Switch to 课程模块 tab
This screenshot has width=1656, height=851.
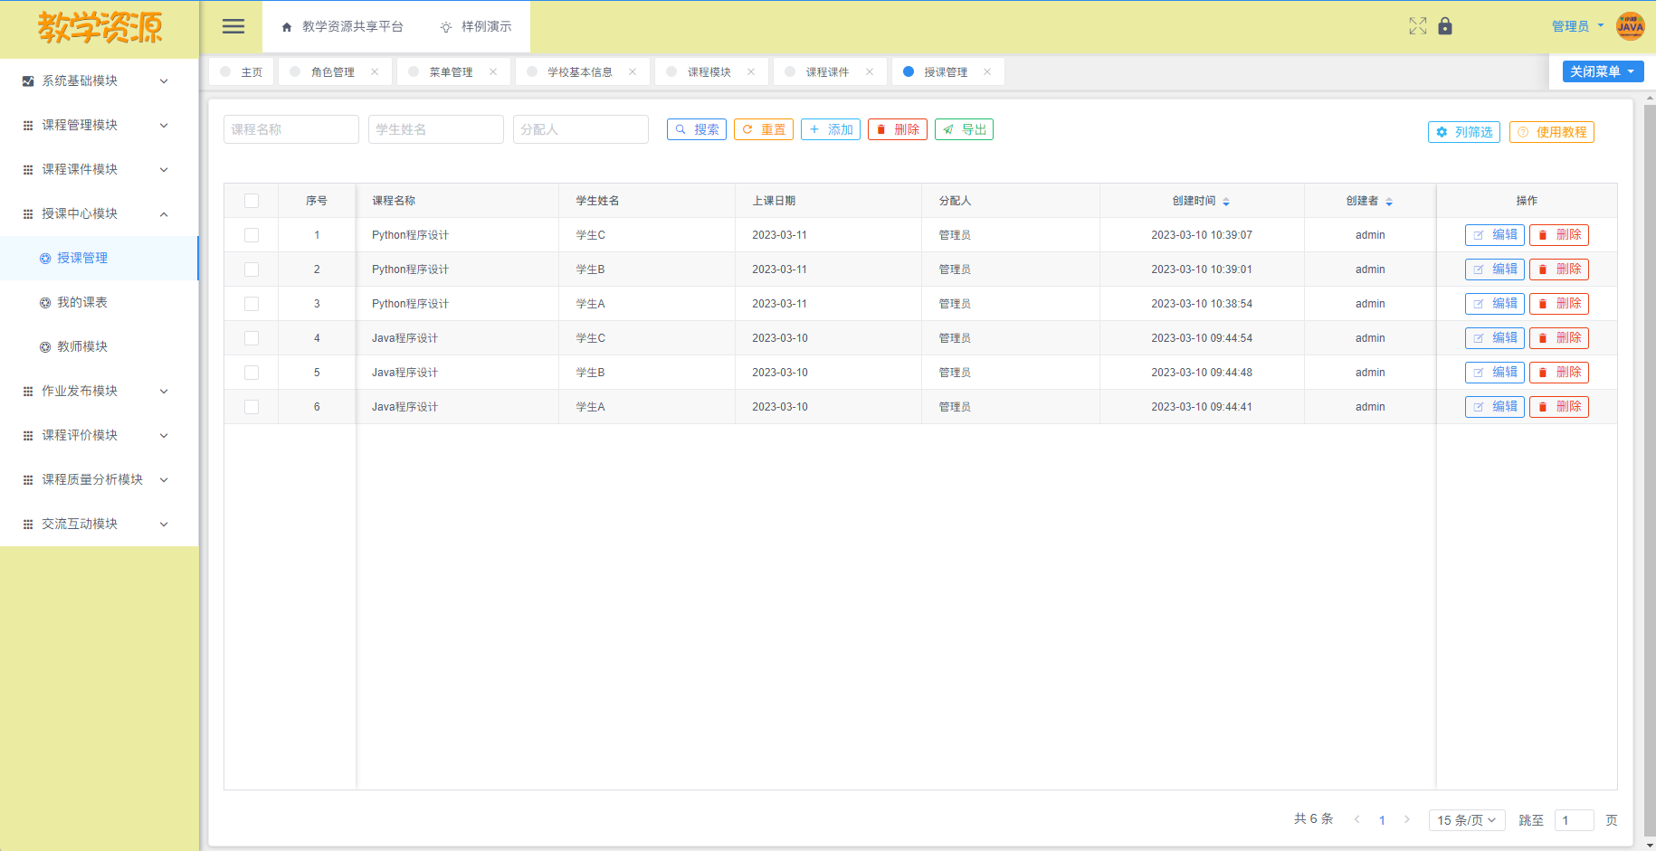(709, 72)
